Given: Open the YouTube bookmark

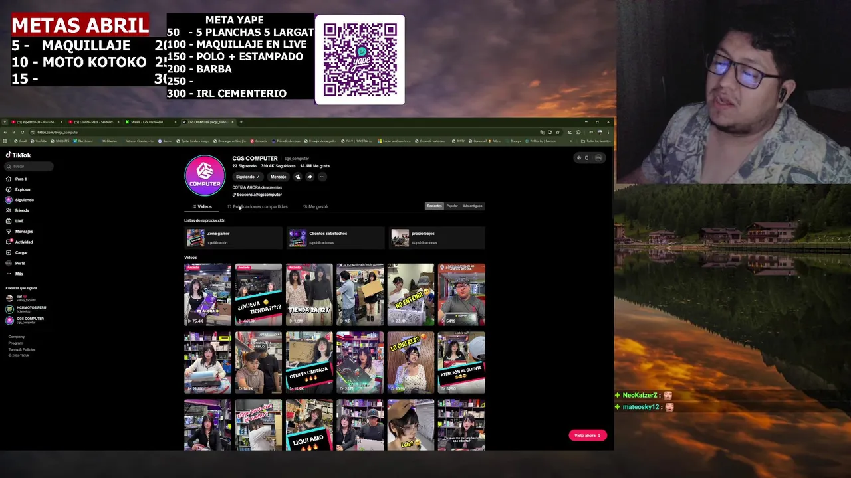Looking at the screenshot, I should pos(39,141).
